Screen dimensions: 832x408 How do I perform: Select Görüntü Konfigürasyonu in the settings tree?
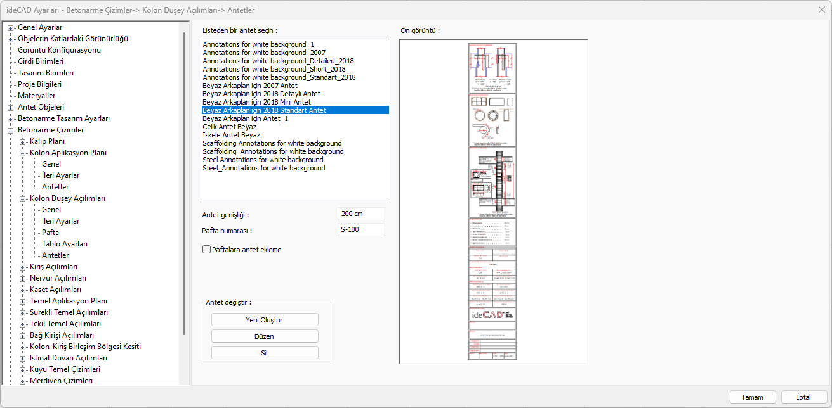click(x=59, y=50)
